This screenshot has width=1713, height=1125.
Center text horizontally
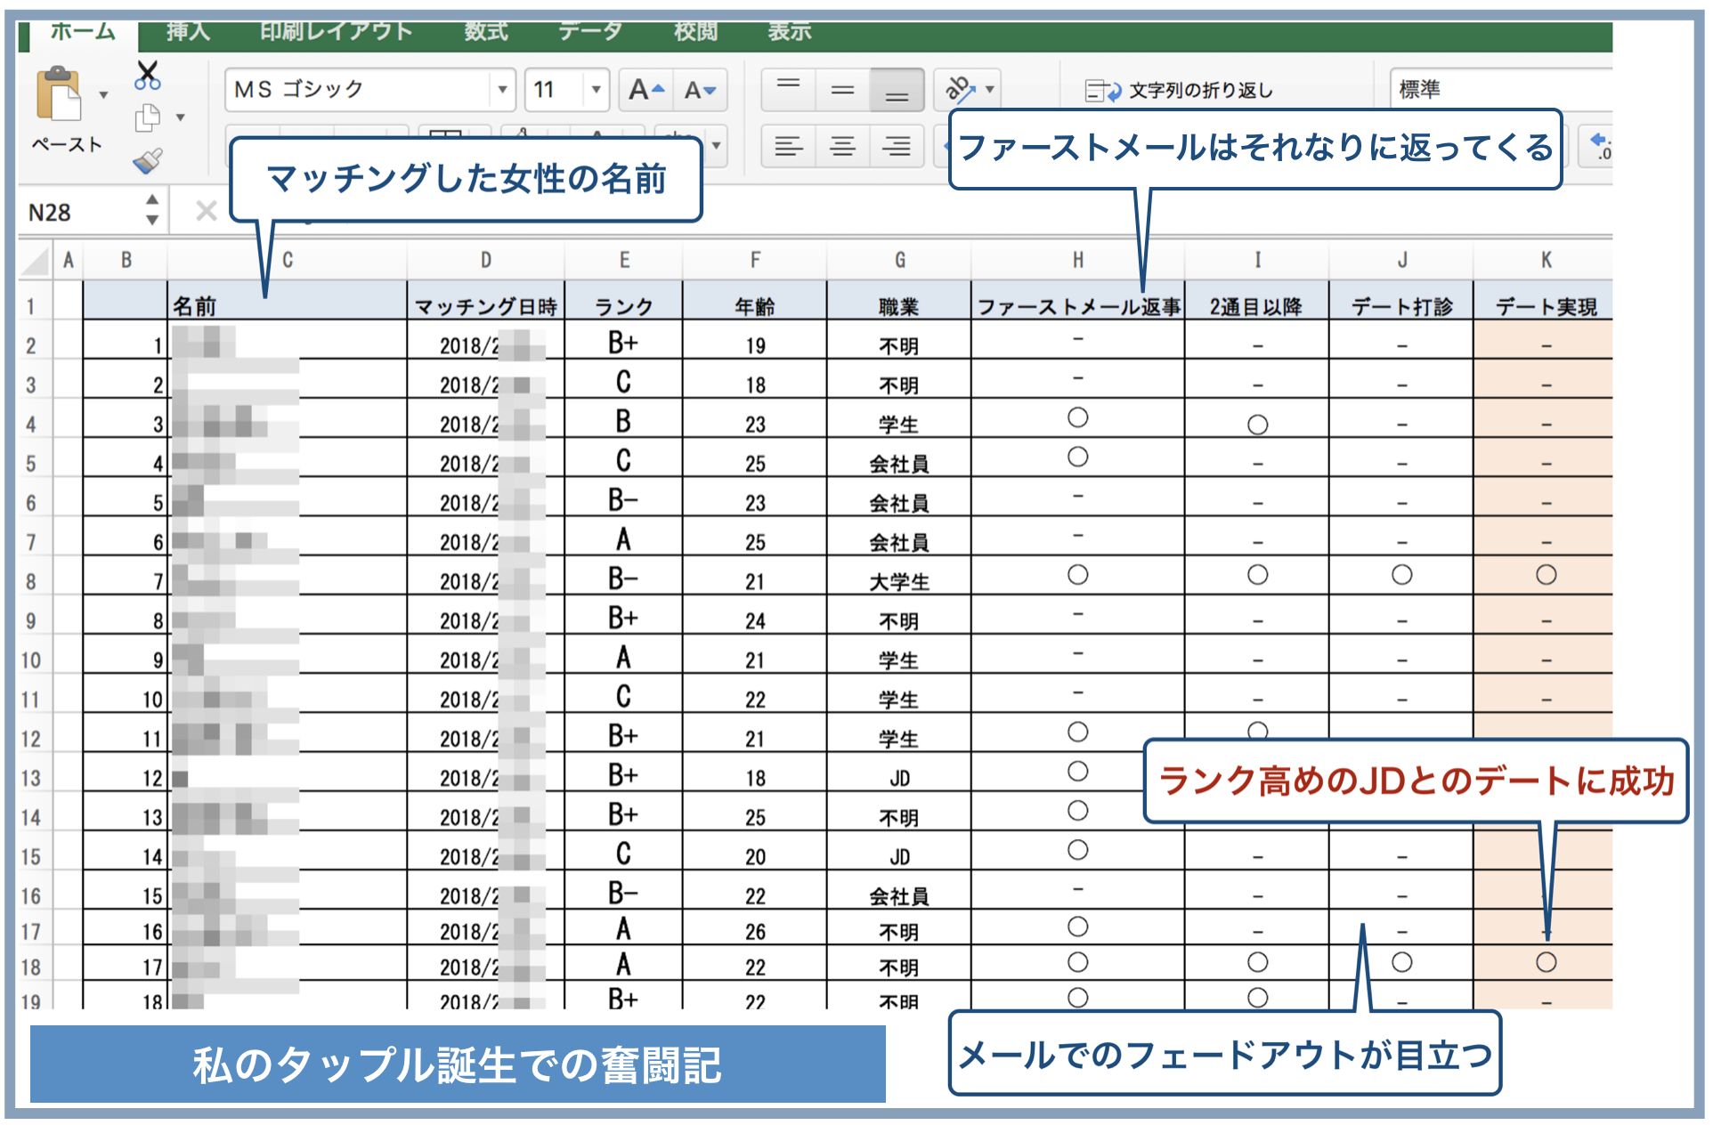click(x=842, y=145)
